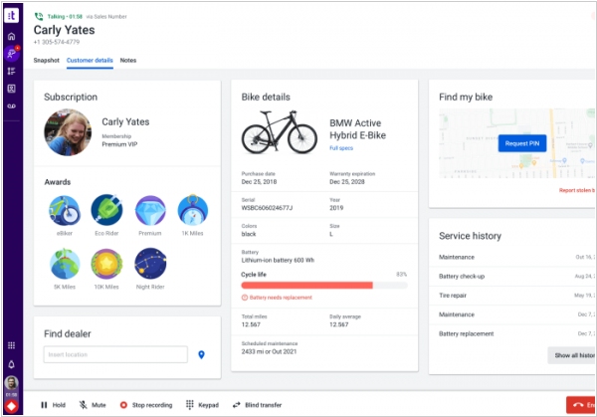Click the Lithium-ion battery 600 Wh value

pyautogui.click(x=278, y=261)
